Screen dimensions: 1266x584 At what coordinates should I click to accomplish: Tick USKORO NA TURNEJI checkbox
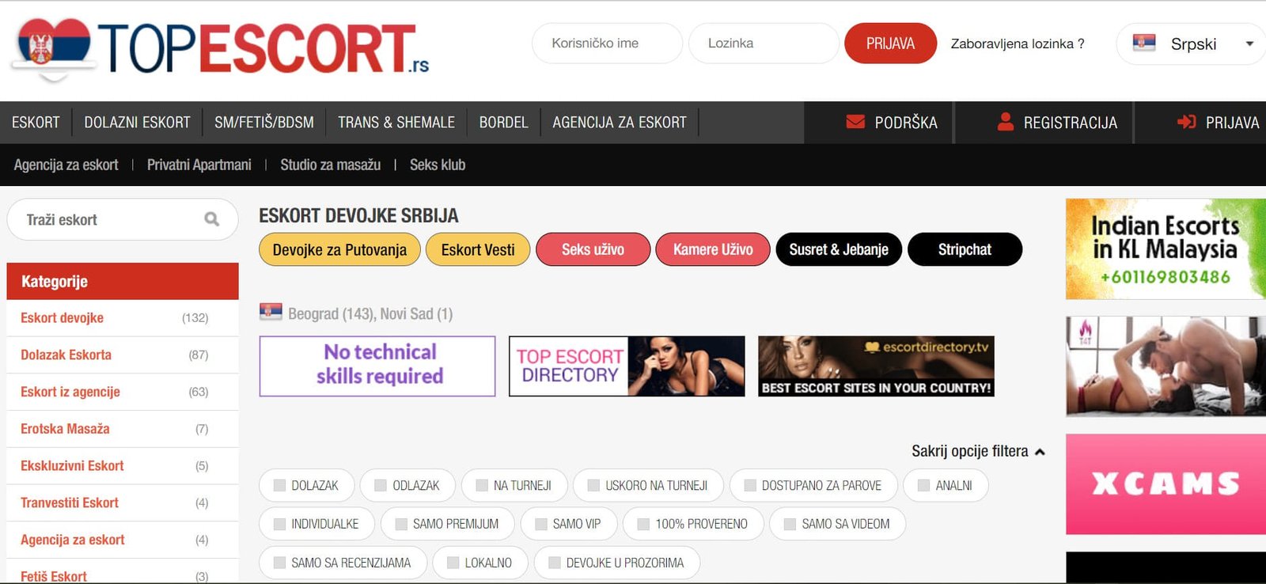(593, 485)
